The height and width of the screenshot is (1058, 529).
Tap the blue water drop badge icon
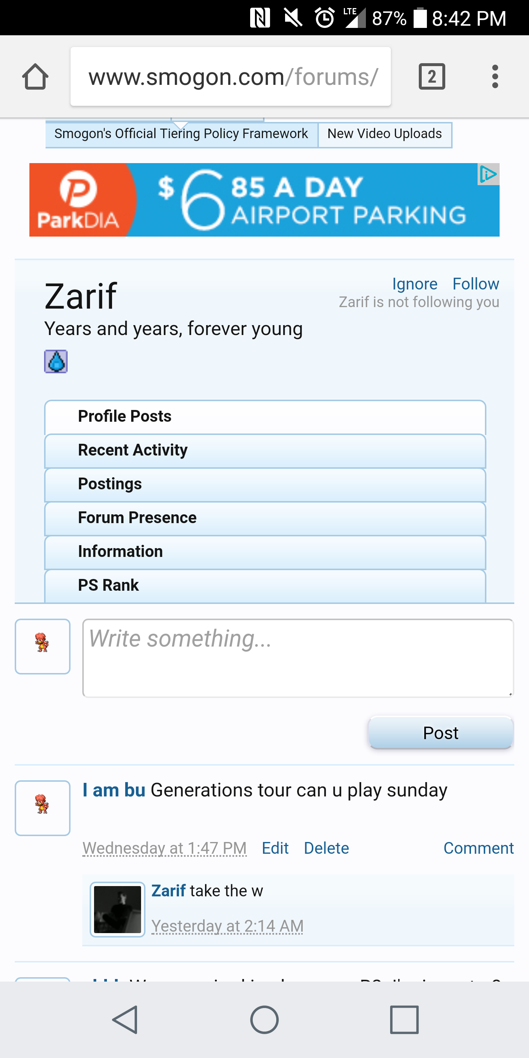pos(56,361)
